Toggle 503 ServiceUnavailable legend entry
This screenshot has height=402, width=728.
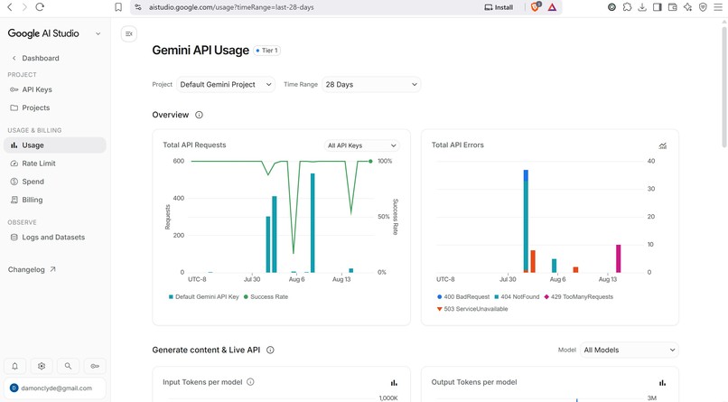pyautogui.click(x=472, y=309)
